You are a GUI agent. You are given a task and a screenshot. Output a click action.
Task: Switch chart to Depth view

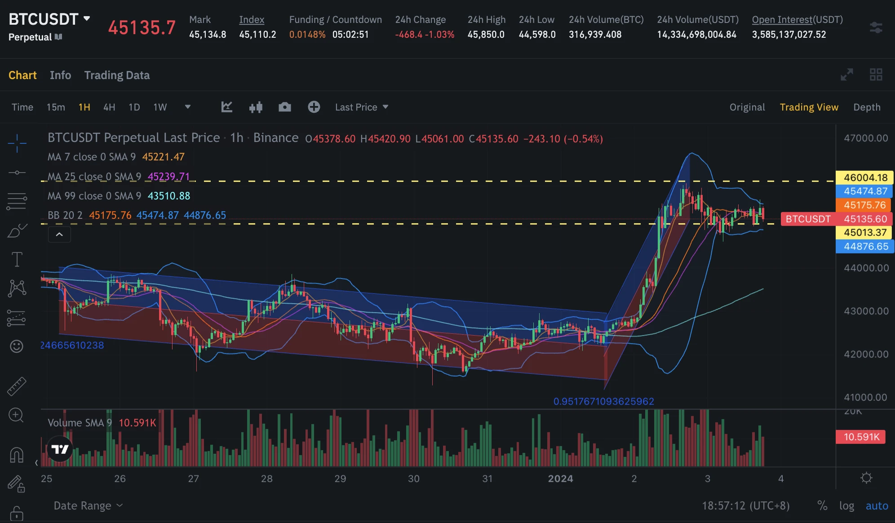(867, 107)
